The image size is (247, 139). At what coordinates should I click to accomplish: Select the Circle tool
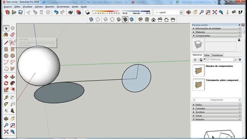(6, 56)
